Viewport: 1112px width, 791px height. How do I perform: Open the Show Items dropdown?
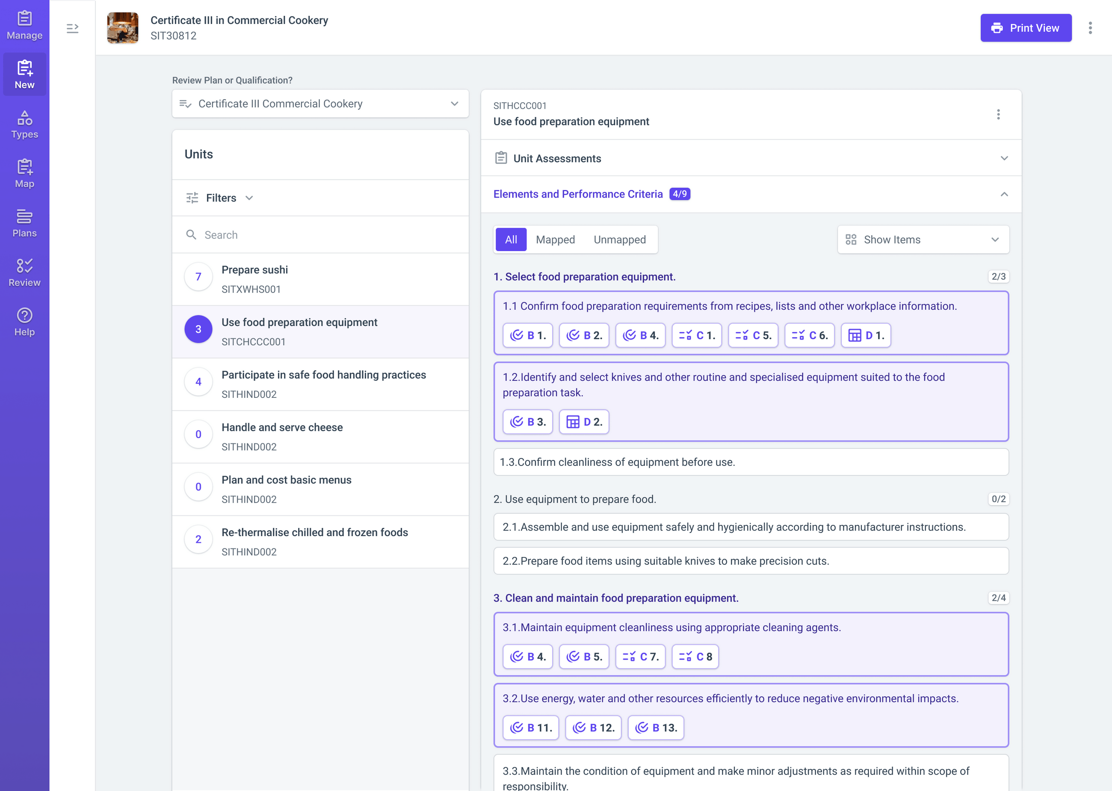point(923,240)
